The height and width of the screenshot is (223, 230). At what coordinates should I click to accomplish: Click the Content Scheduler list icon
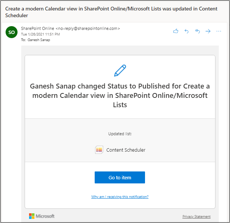[99, 150]
